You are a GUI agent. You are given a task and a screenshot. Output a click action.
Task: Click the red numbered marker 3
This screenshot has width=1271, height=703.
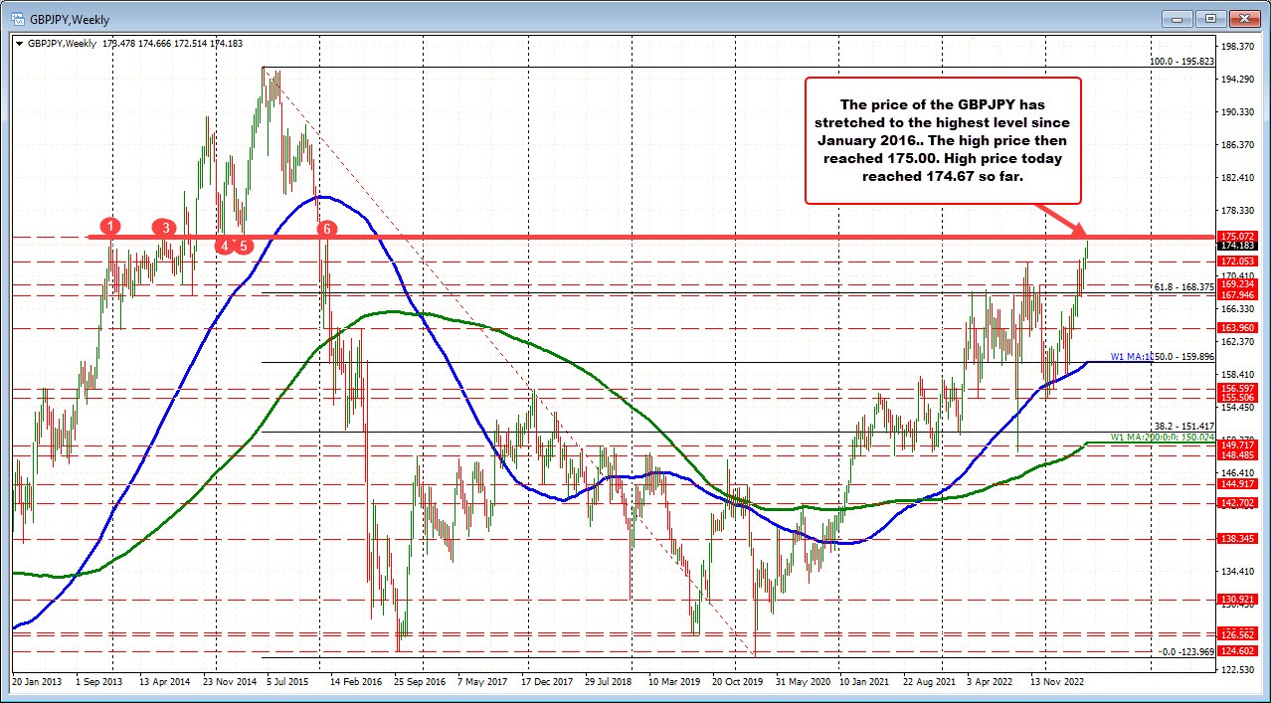coord(165,228)
